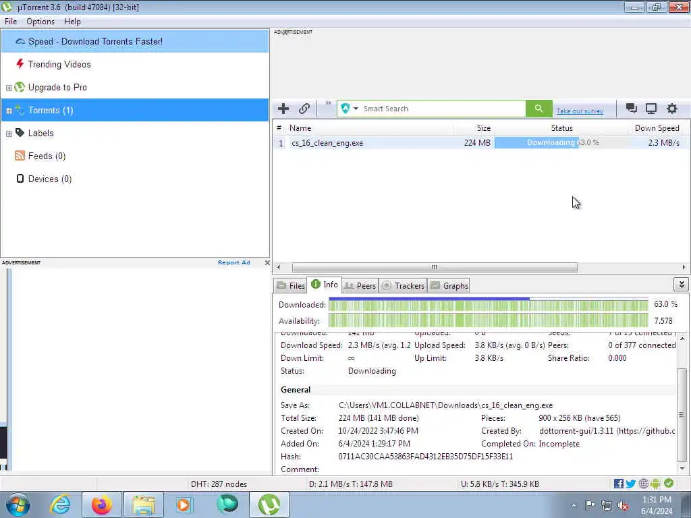Open the File menu
The width and height of the screenshot is (691, 518).
[11, 22]
